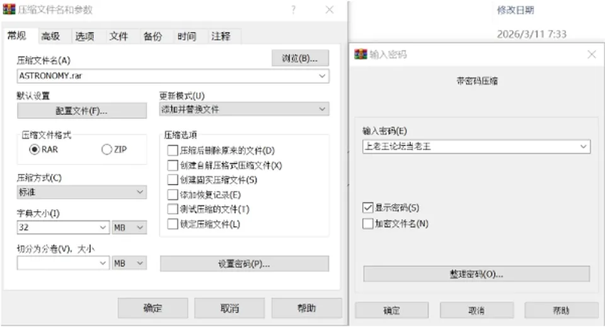
Task: Open the 注释 tab
Action: 221,37
